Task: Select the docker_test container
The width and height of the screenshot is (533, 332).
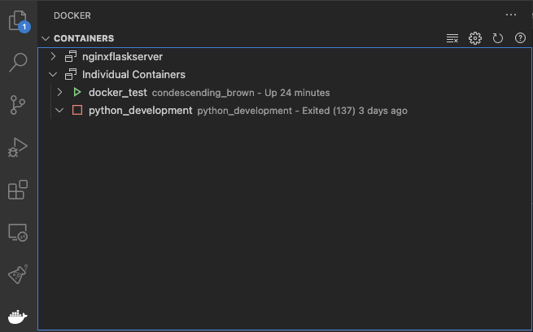Action: click(285, 93)
